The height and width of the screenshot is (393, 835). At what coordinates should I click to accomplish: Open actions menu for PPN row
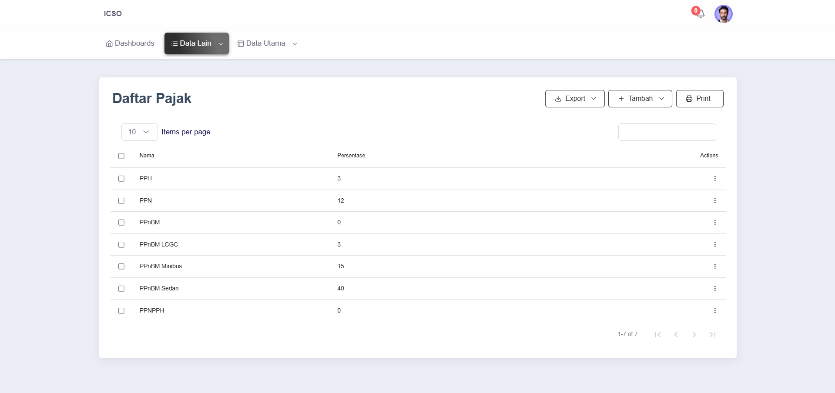pos(714,201)
